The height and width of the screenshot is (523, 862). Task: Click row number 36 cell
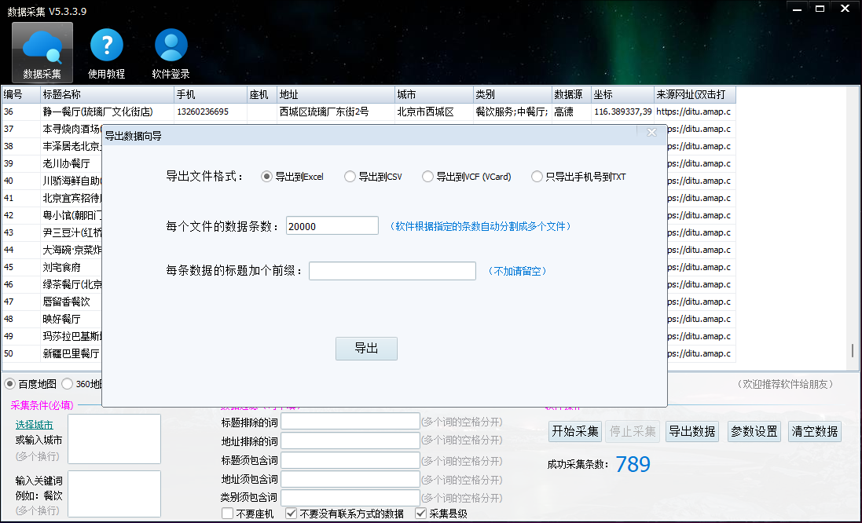click(x=21, y=112)
